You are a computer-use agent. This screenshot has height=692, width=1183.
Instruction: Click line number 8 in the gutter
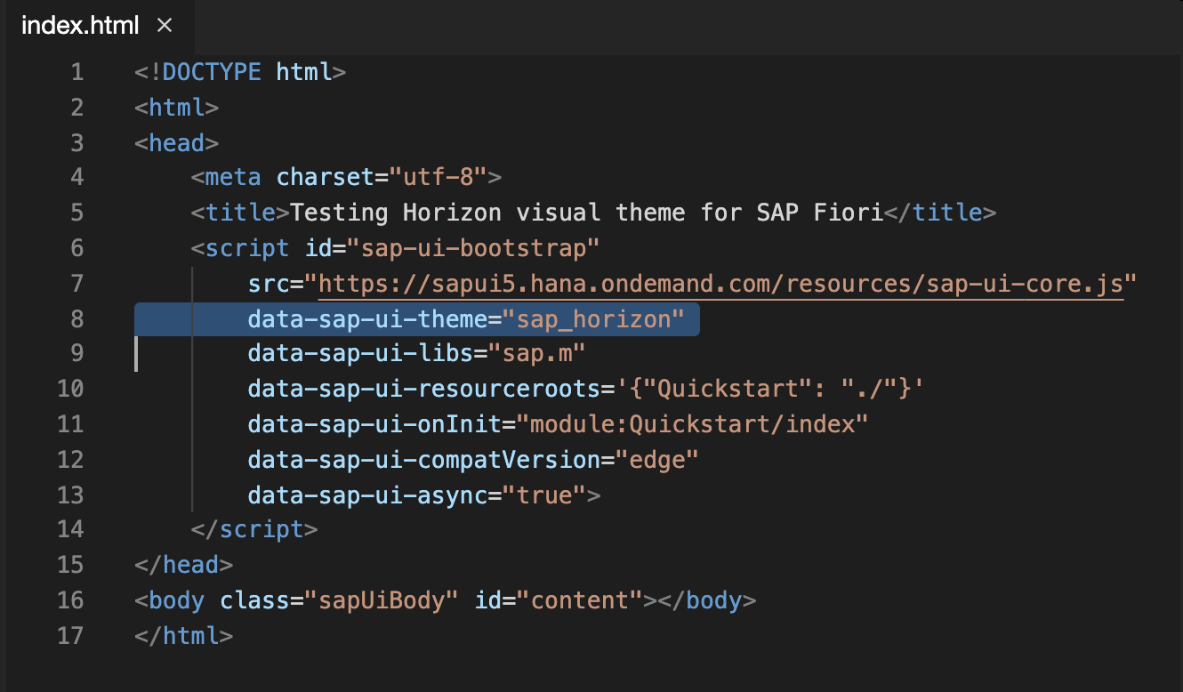(x=76, y=319)
